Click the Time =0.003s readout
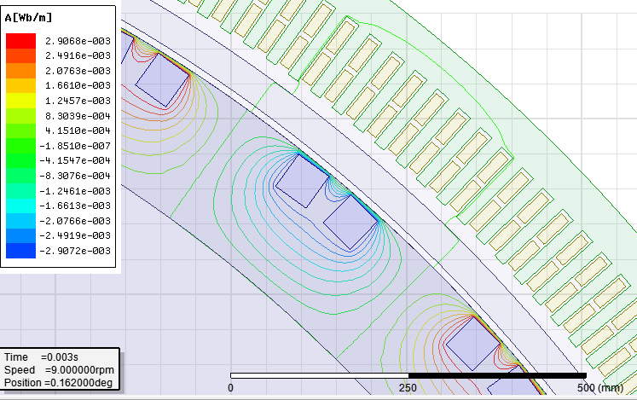Viewport: 637px width, 400px height. tap(41, 357)
